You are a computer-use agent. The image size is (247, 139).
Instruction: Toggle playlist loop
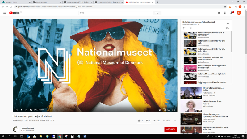184,28
